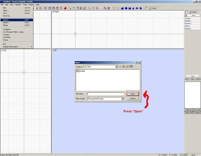201x156 pixels.
Task: Toggle the MUL button
Action: click(198, 79)
